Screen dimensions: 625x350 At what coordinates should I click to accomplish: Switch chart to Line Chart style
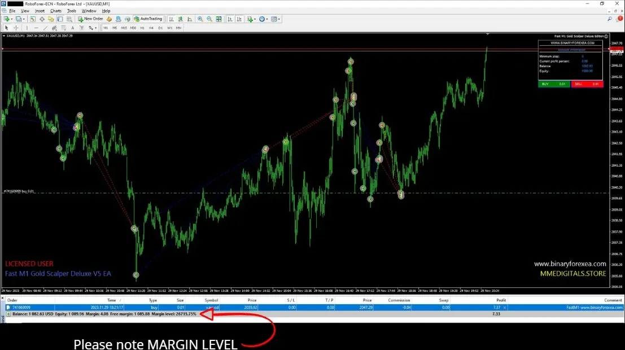(x=190, y=19)
